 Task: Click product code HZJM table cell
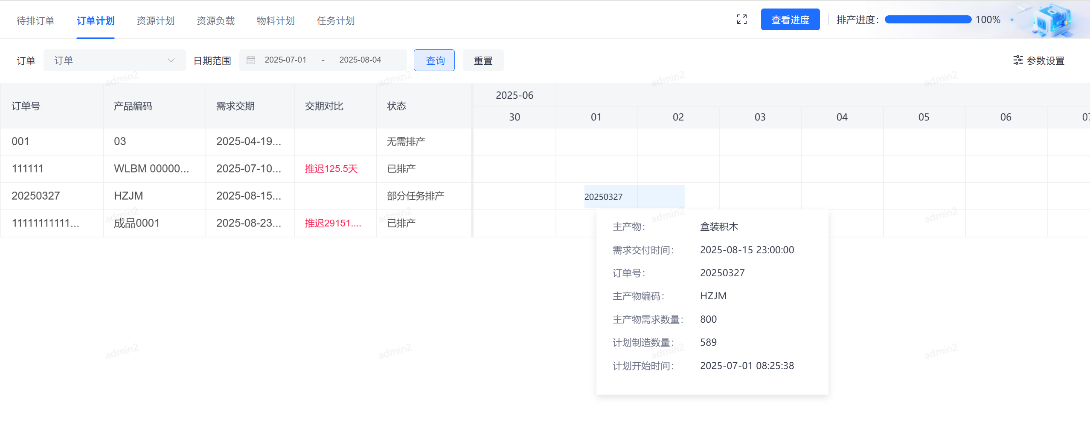154,196
